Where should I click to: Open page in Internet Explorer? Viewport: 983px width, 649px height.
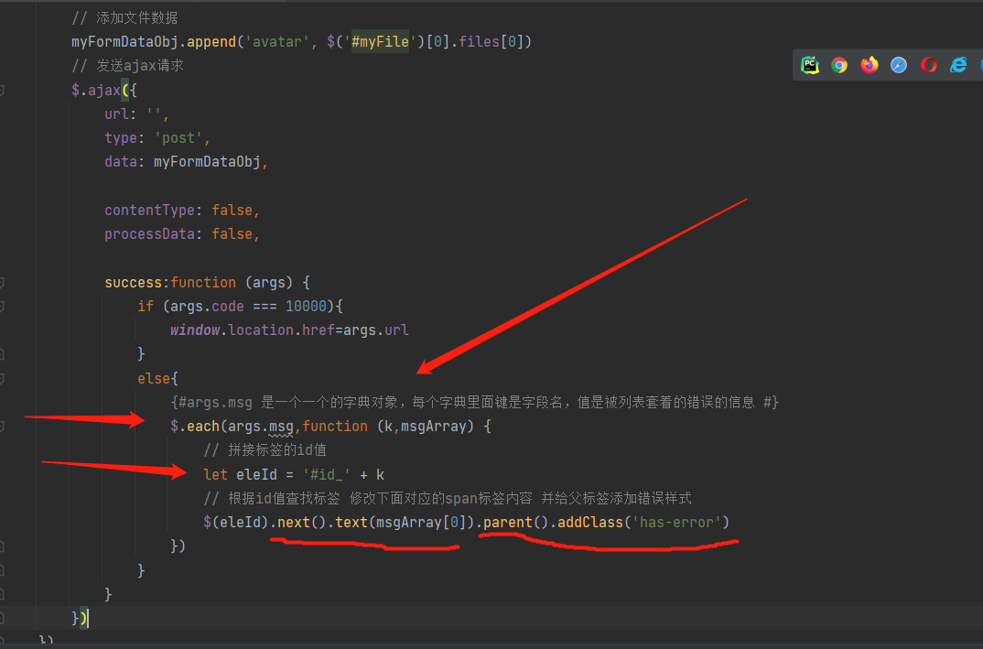tap(958, 65)
